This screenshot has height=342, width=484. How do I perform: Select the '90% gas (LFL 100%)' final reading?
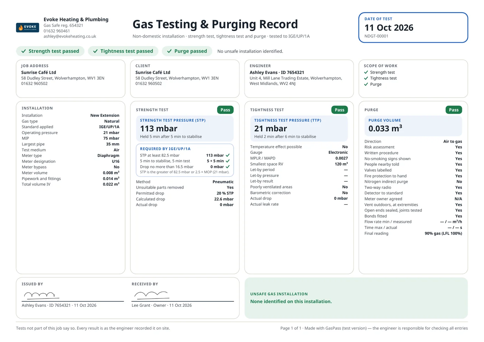coord(443,234)
